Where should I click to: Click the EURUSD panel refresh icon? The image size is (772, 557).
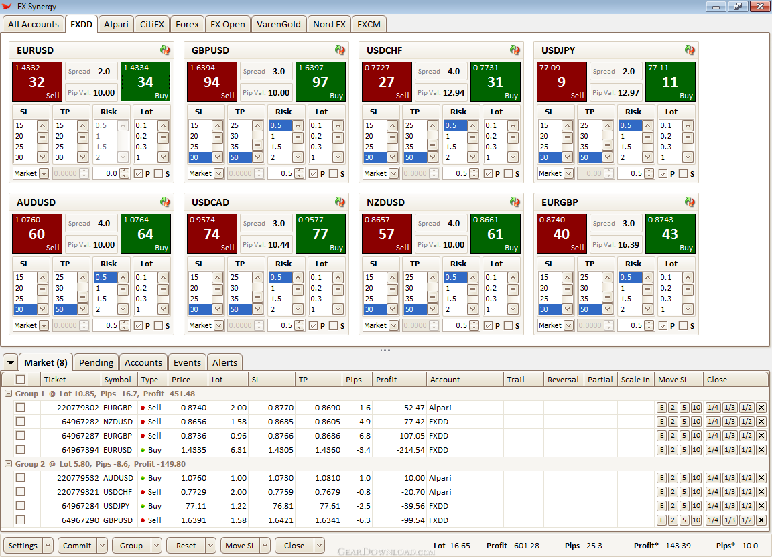tap(165, 50)
